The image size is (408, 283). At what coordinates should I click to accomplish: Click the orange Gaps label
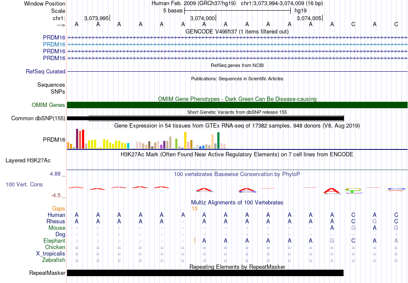pos(58,209)
